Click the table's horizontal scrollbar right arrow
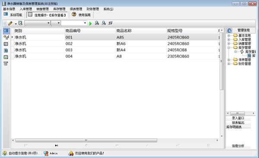Viewport: 259px width, 158px height. pyautogui.click(x=217, y=140)
